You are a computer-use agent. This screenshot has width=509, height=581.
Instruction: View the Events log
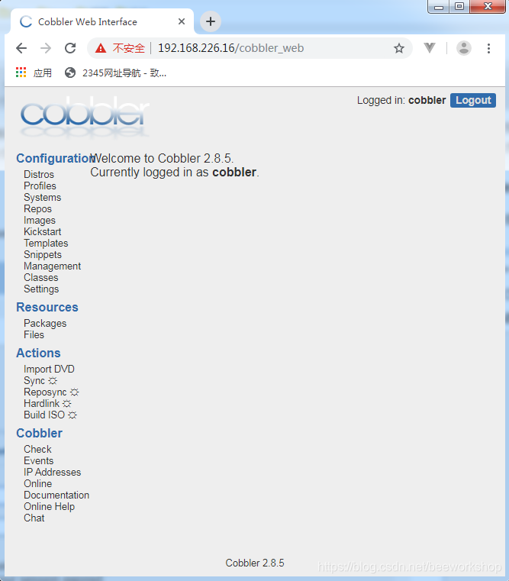(39, 461)
